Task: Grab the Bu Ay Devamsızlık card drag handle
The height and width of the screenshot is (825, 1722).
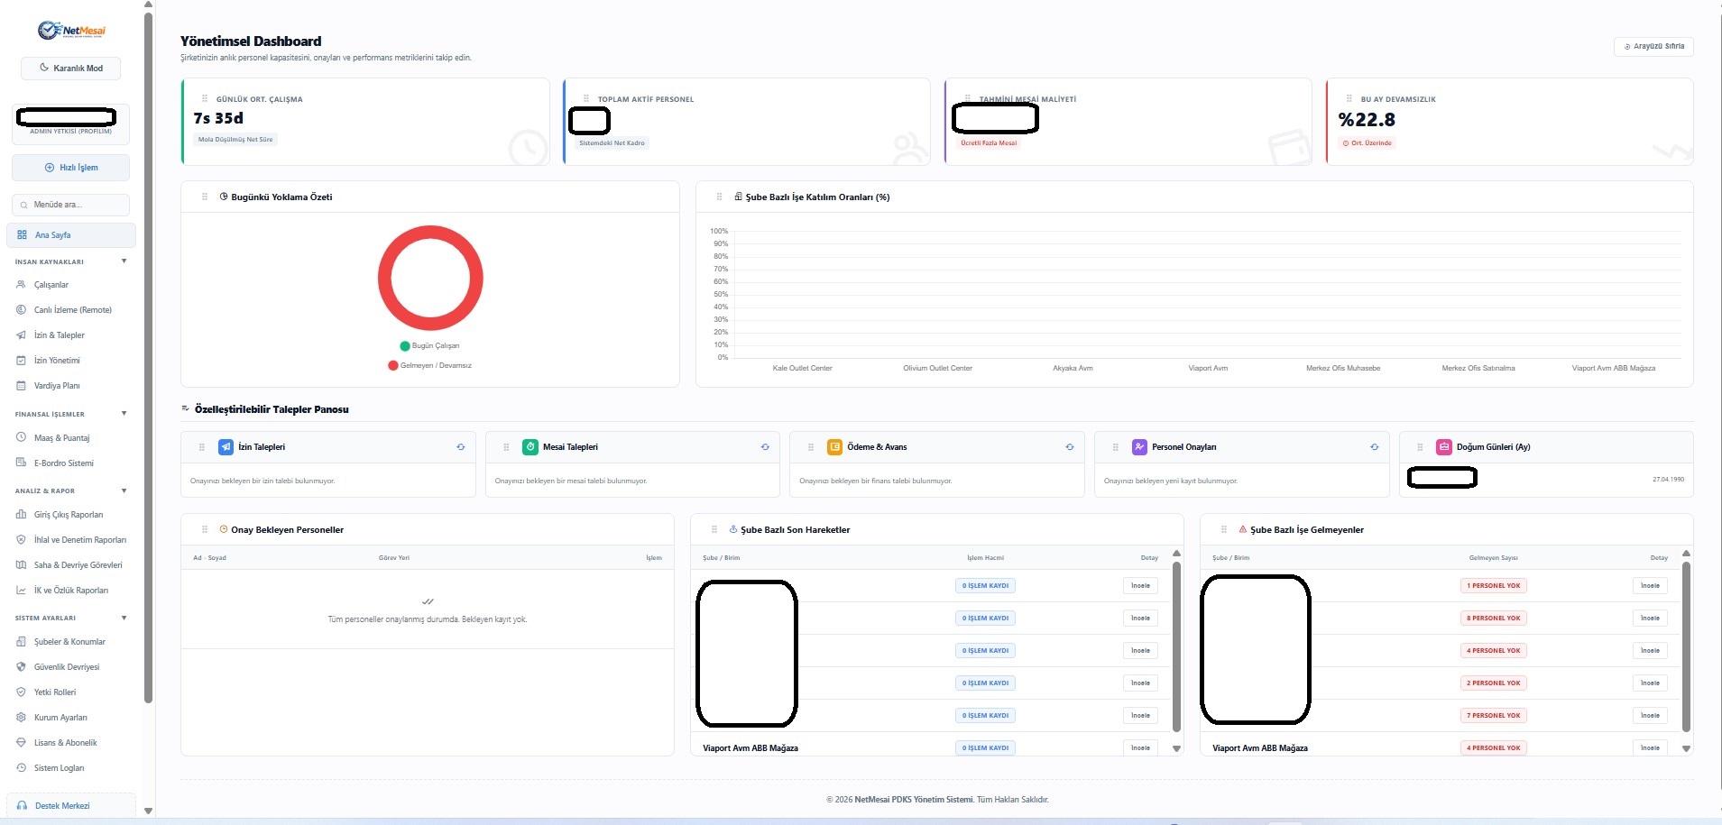Action: pyautogui.click(x=1349, y=99)
